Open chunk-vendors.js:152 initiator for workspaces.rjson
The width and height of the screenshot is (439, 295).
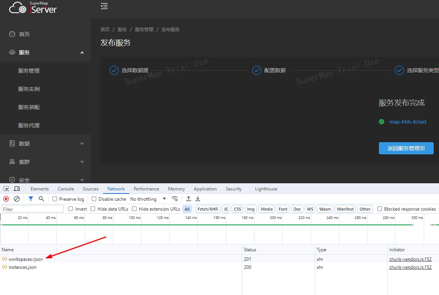tap(410, 259)
